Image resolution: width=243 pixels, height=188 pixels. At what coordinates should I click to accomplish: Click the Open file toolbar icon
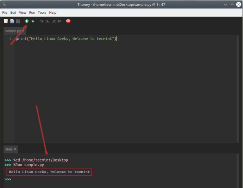tap(12, 21)
